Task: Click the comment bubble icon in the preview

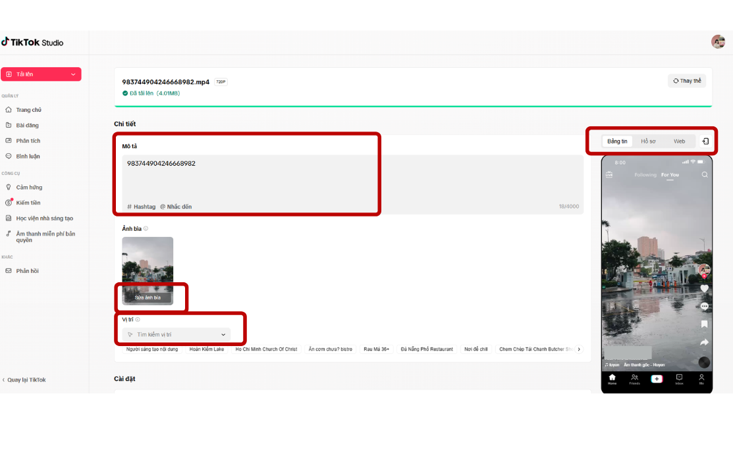Action: (705, 307)
